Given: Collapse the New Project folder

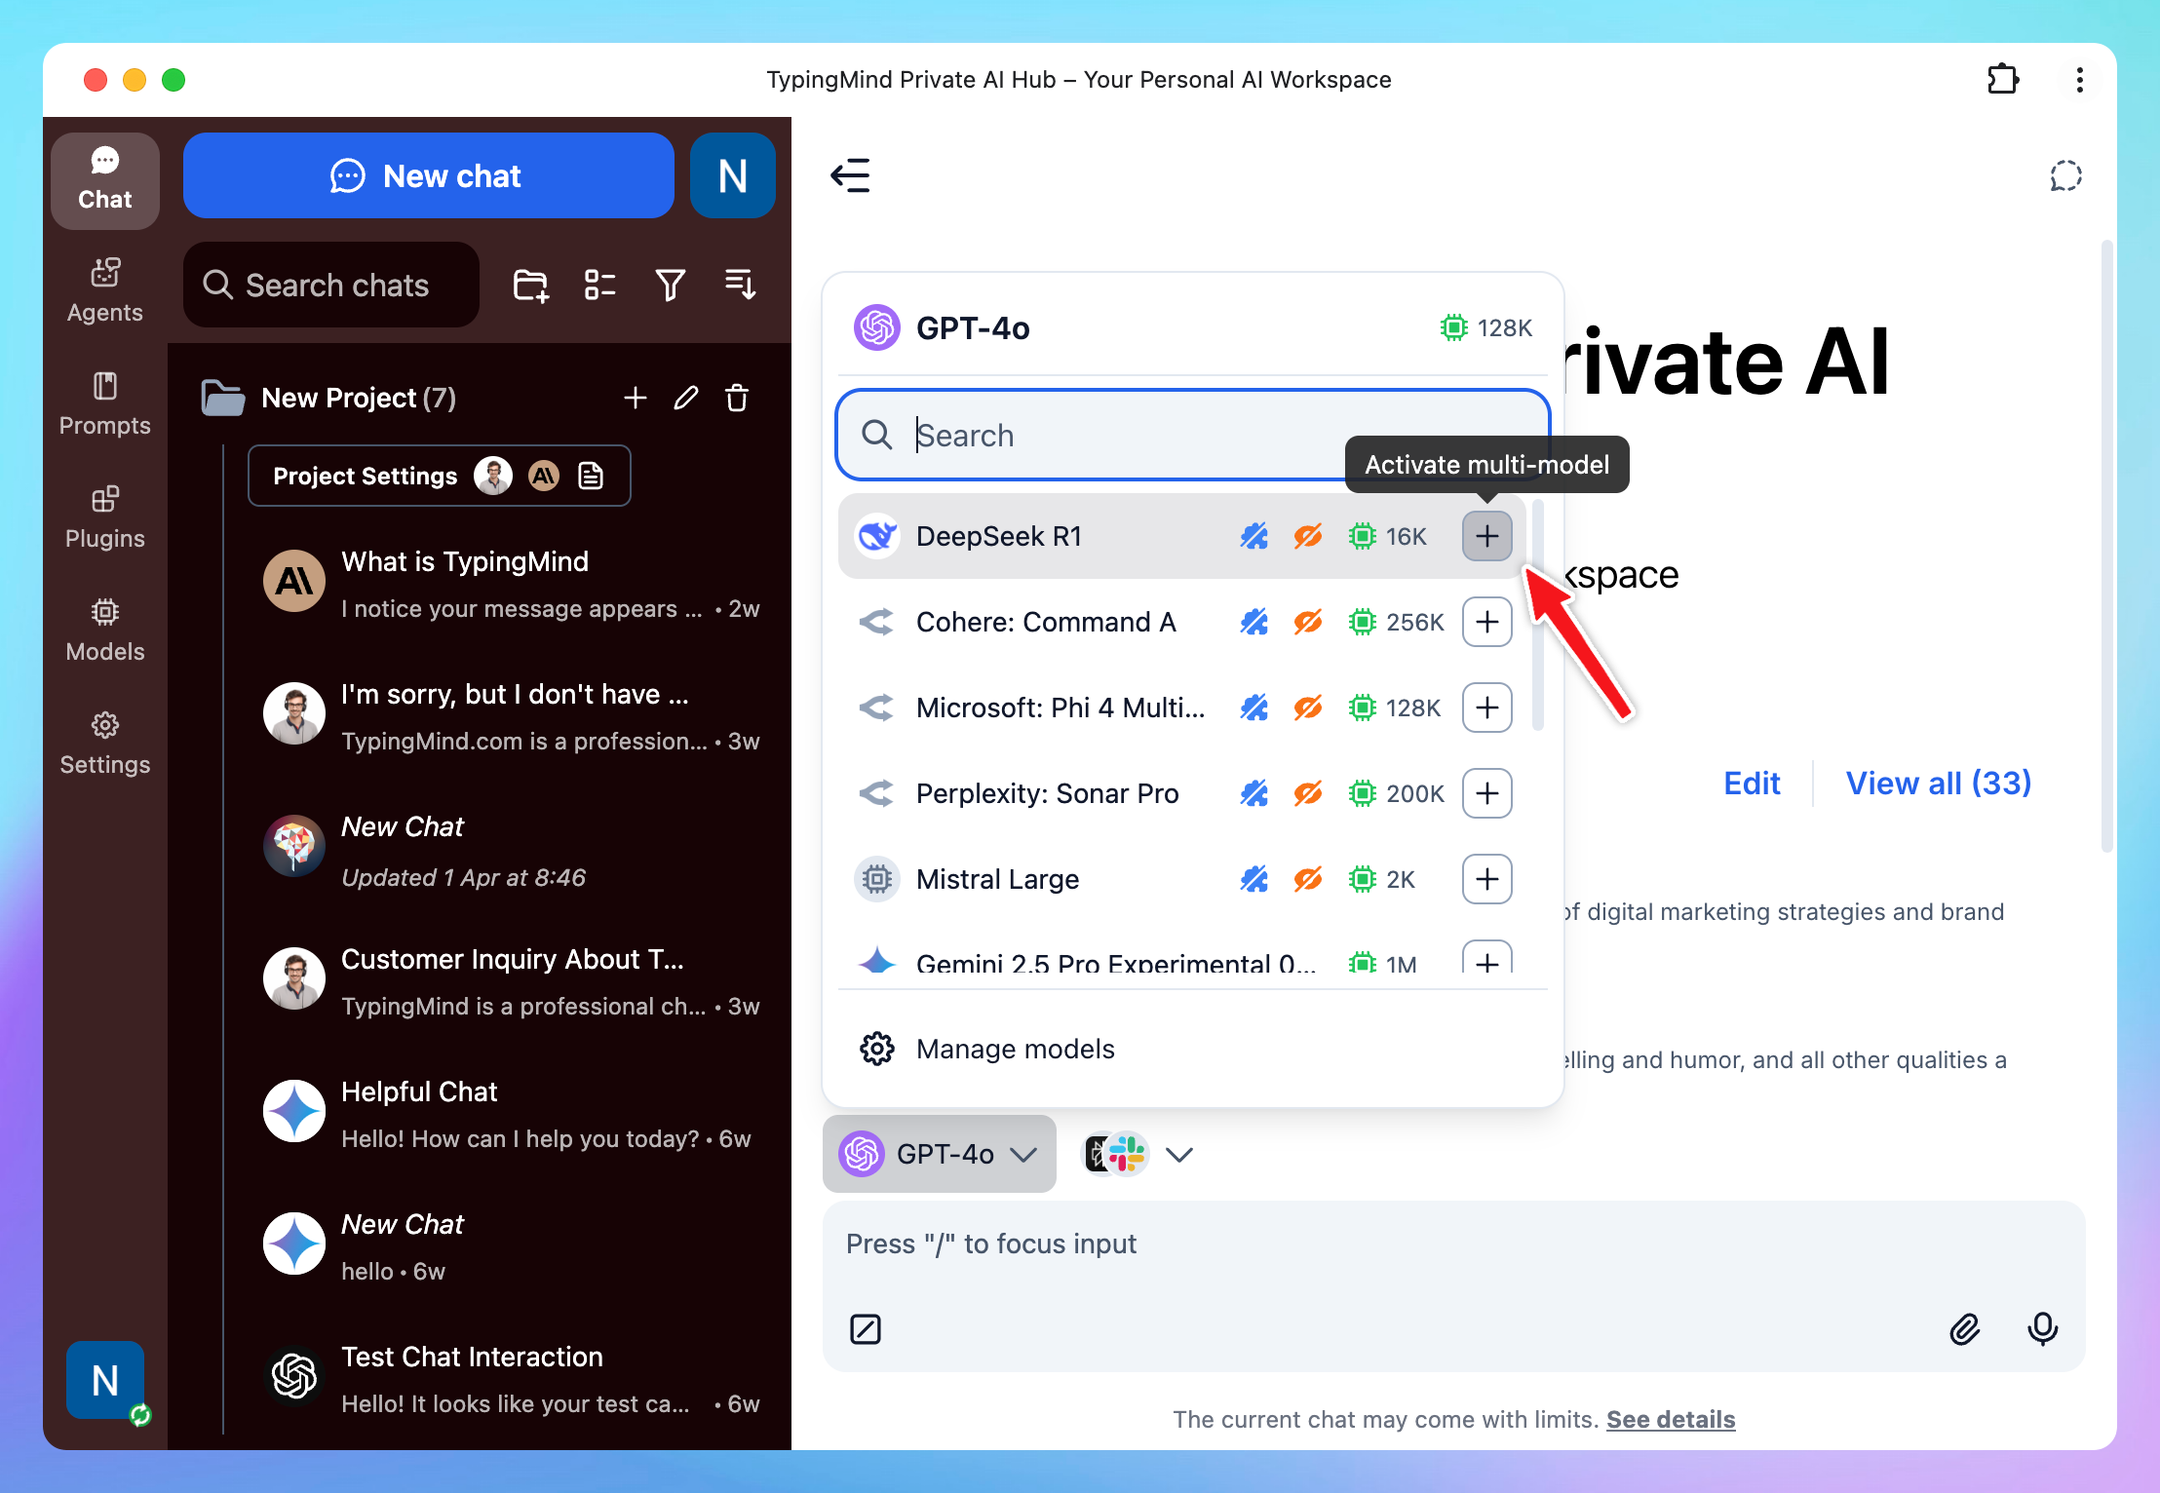Looking at the screenshot, I should tap(223, 398).
